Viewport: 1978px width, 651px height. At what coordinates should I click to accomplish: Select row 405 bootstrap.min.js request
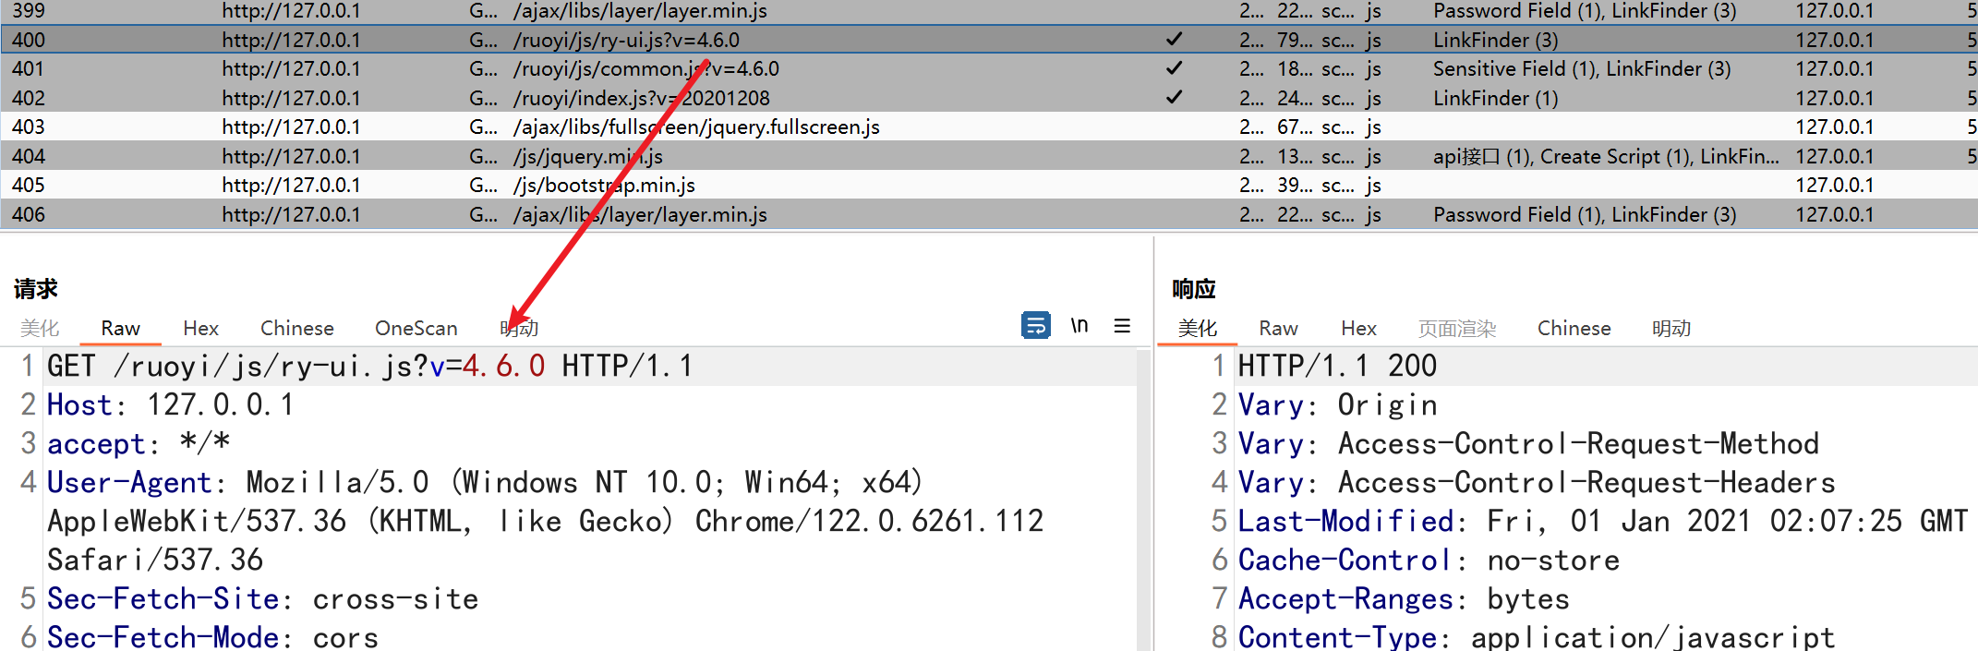pyautogui.click(x=604, y=186)
